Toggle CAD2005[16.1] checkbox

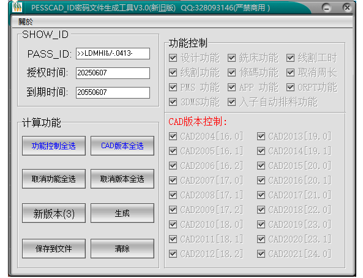click(173, 151)
